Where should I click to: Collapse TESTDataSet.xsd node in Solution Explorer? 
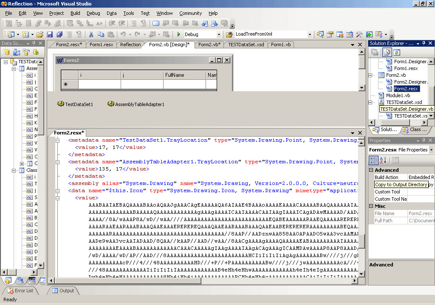370,102
